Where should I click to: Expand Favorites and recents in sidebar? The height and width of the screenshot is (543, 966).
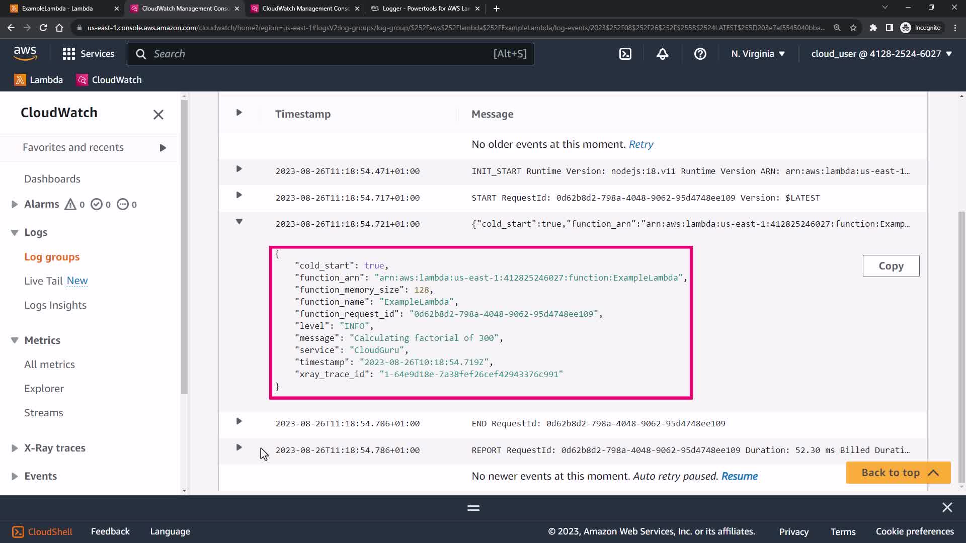(x=163, y=148)
